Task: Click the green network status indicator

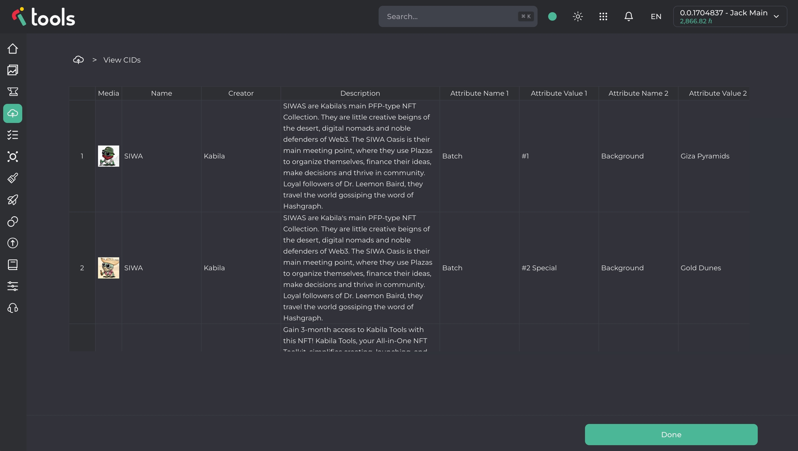Action: 552,16
